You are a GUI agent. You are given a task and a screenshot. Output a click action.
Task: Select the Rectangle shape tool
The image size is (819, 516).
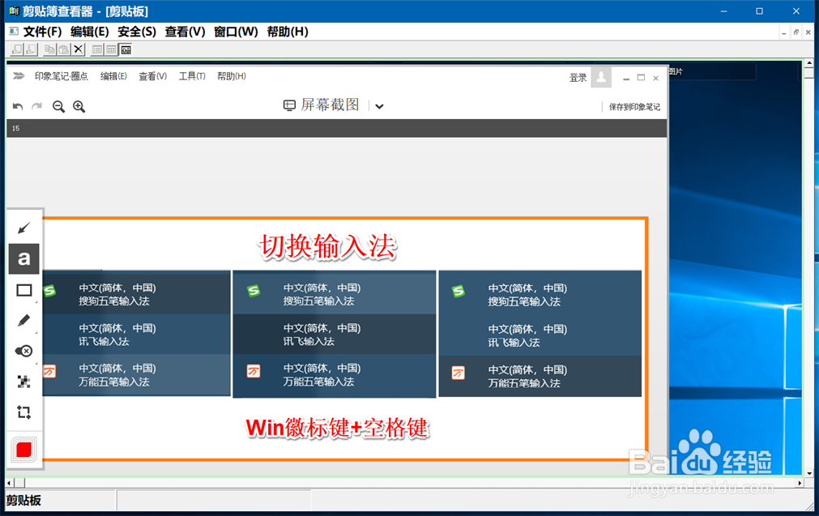[x=24, y=290]
